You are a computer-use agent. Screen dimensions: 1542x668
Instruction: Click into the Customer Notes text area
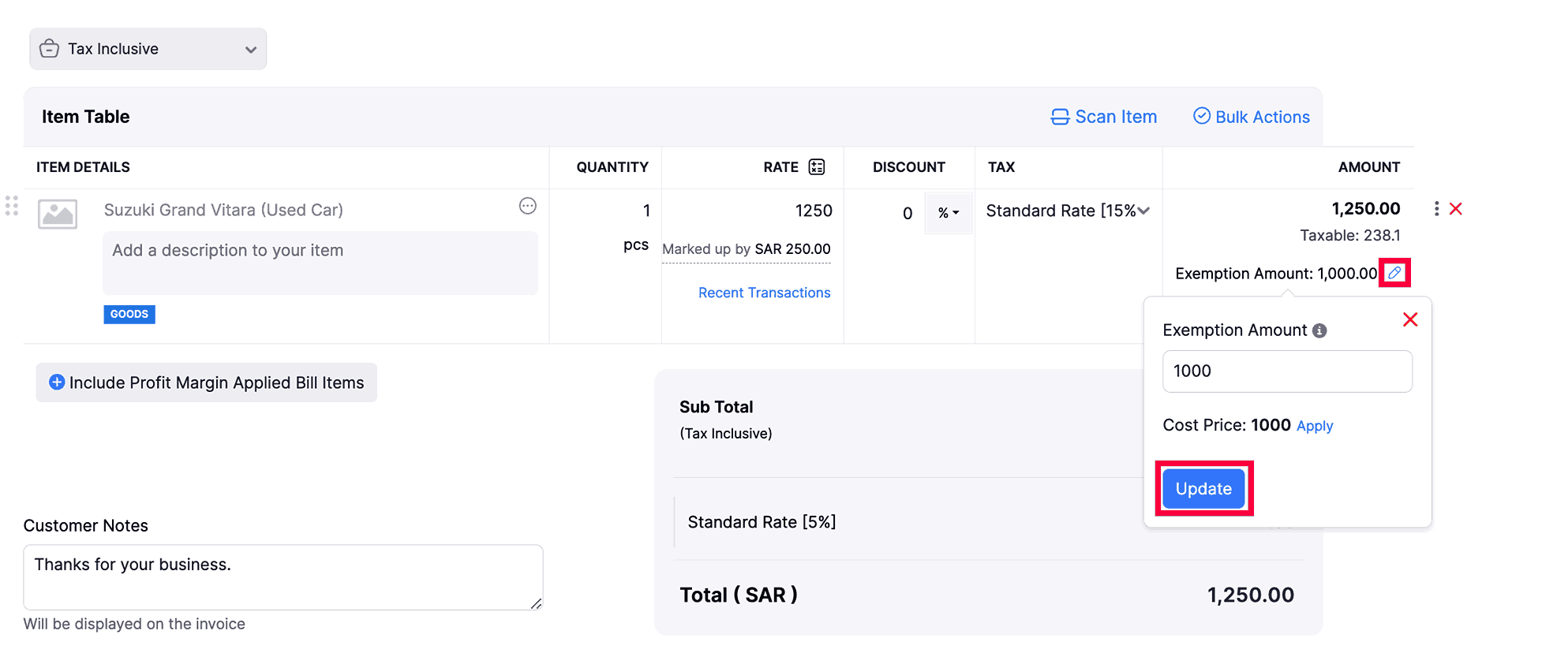283,577
